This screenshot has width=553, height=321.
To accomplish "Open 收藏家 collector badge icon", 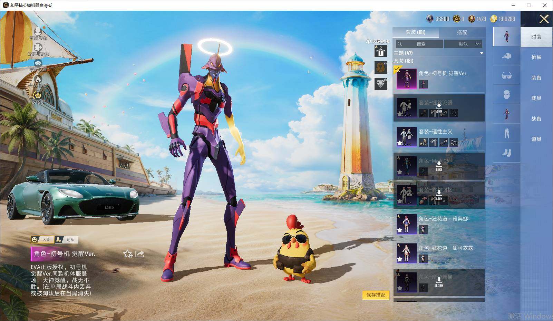I will click(38, 95).
